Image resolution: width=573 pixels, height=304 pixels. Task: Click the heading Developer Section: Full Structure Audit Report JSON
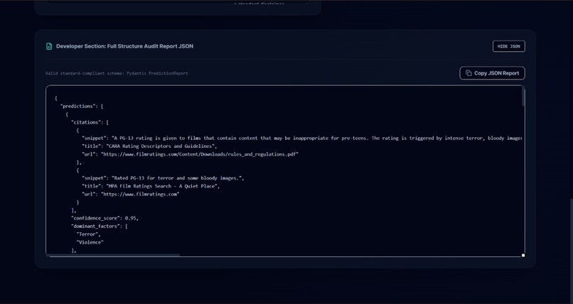124,46
